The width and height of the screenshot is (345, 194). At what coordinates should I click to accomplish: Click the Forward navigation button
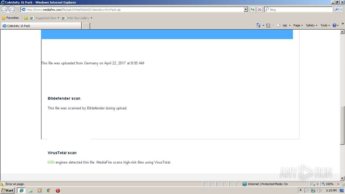pyautogui.click(x=12, y=10)
